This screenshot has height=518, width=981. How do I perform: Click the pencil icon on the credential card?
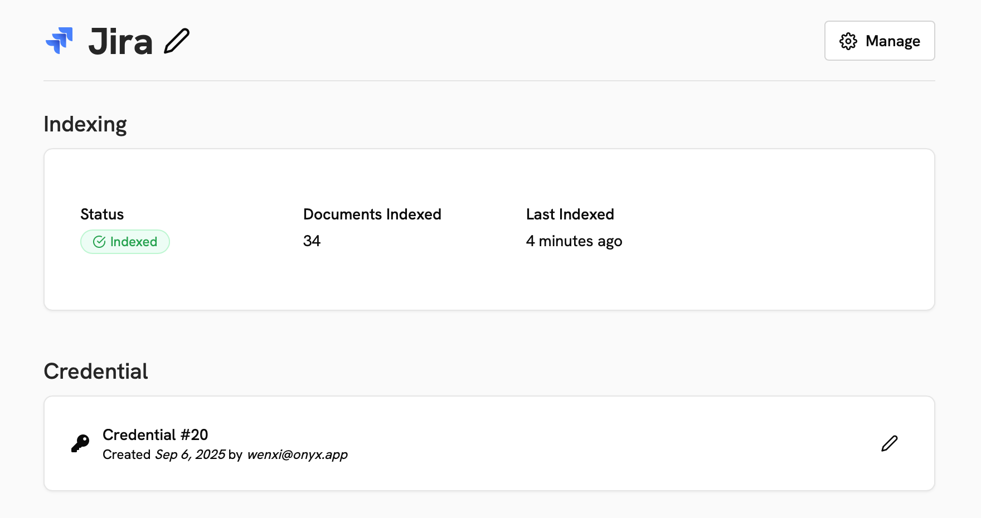[890, 443]
